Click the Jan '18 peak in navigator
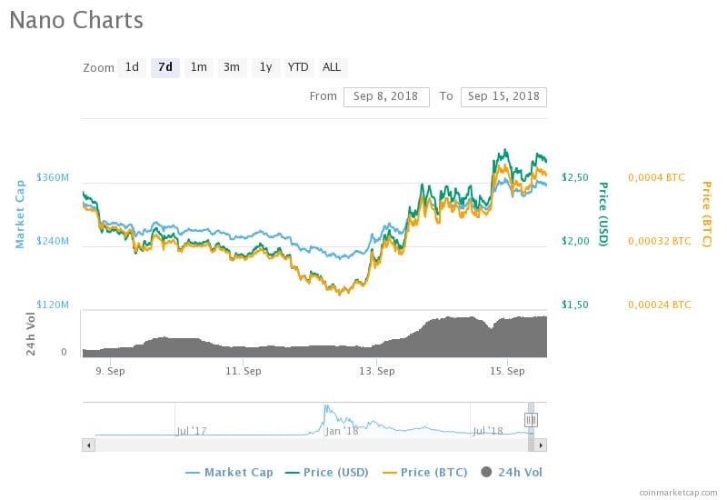727x500 pixels. coord(326,408)
